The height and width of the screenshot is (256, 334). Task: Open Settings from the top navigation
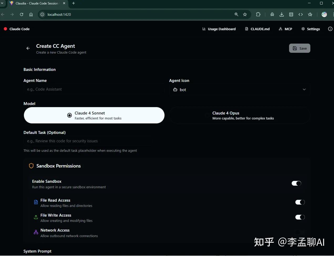[x=311, y=29]
